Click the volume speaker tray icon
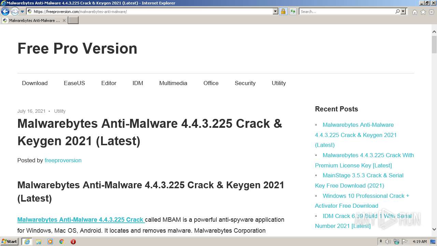The image size is (437, 246). click(389, 242)
